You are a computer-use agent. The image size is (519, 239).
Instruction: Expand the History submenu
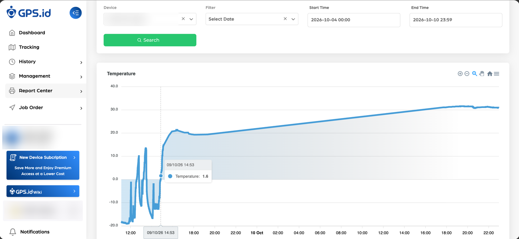point(81,62)
